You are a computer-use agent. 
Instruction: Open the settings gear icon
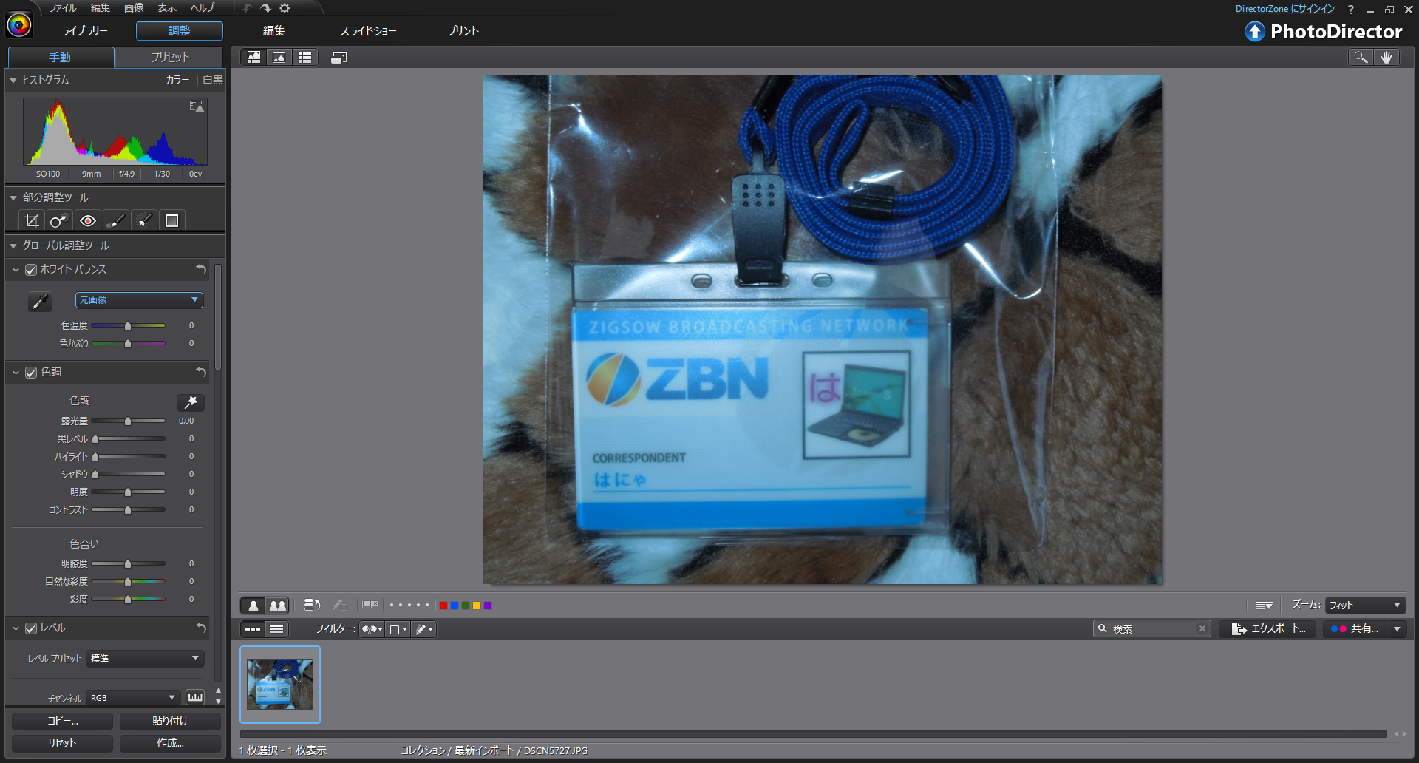[x=285, y=8]
